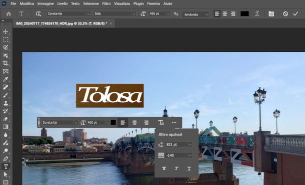Viewport: 305px width, 185px height.
Task: Select the Eyedropper tool
Action: (5, 79)
